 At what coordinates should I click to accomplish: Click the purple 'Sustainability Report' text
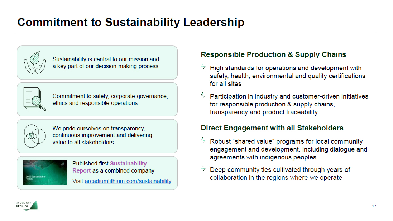point(110,167)
